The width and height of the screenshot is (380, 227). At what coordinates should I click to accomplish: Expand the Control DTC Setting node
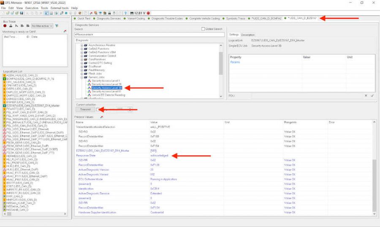pos(81,63)
